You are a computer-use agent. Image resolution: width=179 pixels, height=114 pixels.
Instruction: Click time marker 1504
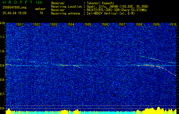point(71,25)
